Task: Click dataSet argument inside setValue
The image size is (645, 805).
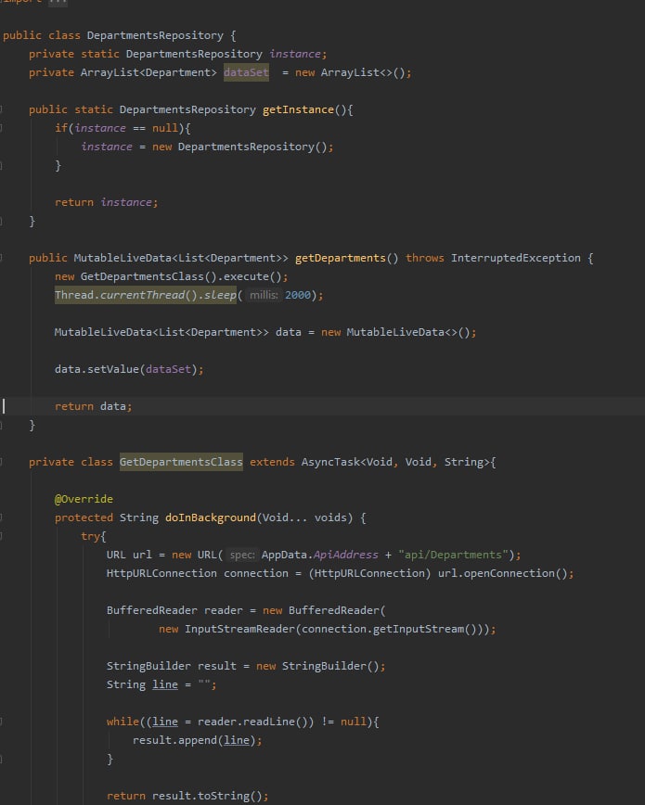Action: coord(168,369)
